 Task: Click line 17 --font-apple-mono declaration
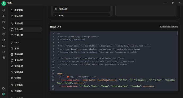[106, 86]
